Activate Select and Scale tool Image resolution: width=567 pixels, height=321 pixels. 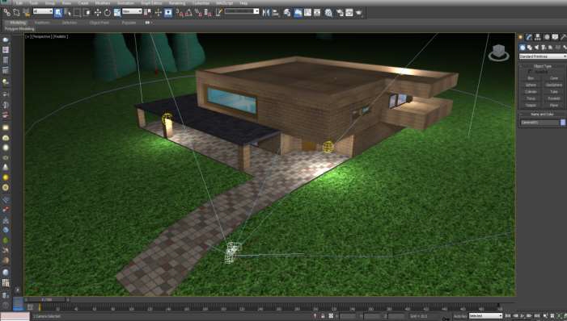pos(117,13)
